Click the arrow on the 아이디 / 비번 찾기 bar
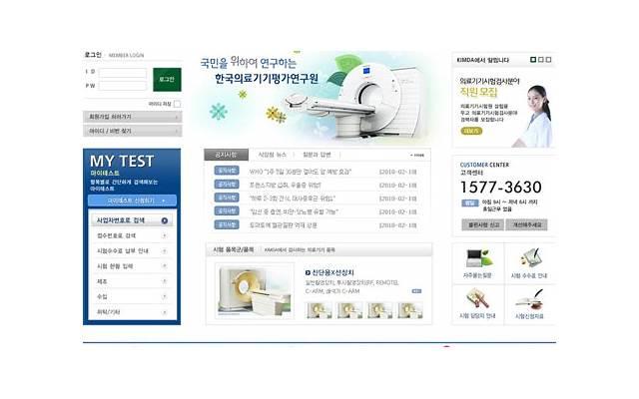 tap(177, 131)
